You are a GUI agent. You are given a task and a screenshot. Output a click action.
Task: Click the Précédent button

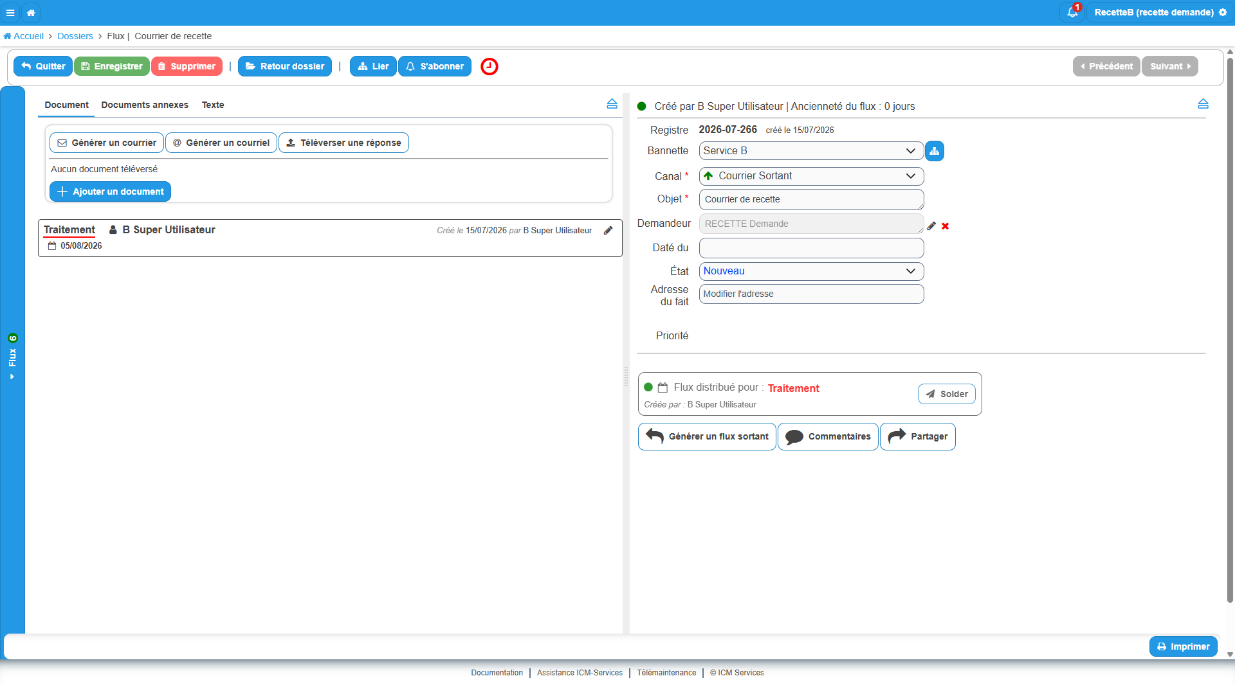tap(1106, 66)
